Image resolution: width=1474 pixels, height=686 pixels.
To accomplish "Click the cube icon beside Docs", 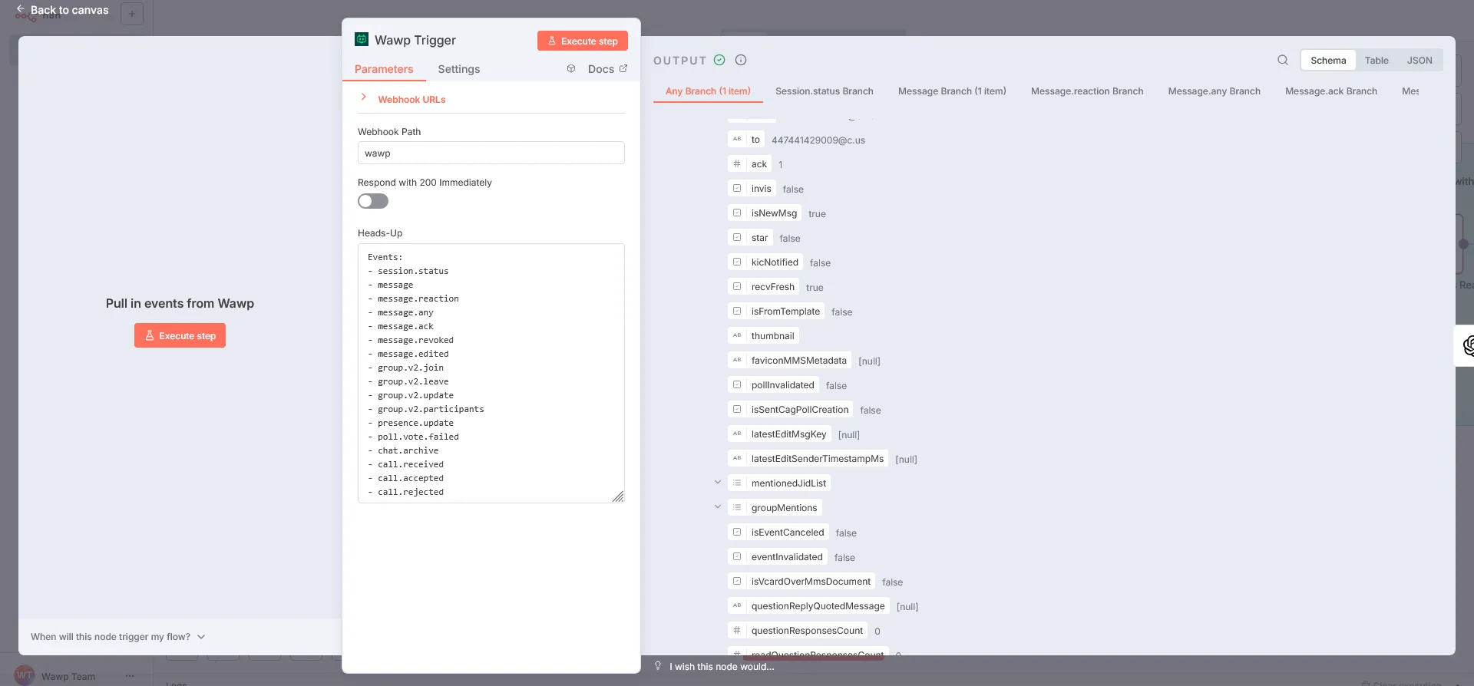I will [571, 69].
